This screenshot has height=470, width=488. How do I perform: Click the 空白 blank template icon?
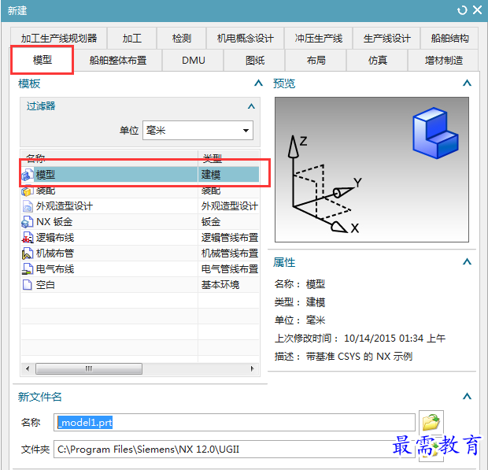pyautogui.click(x=28, y=285)
